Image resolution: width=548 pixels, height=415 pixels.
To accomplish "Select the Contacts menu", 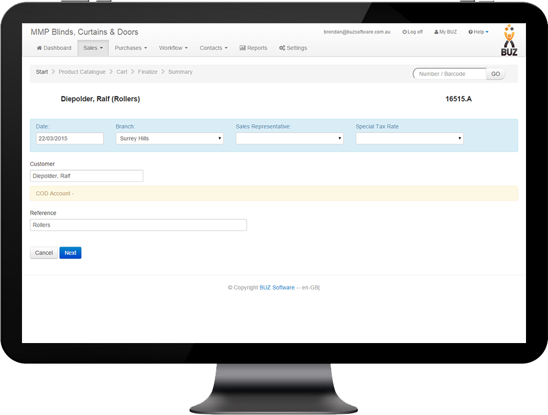I will point(213,48).
